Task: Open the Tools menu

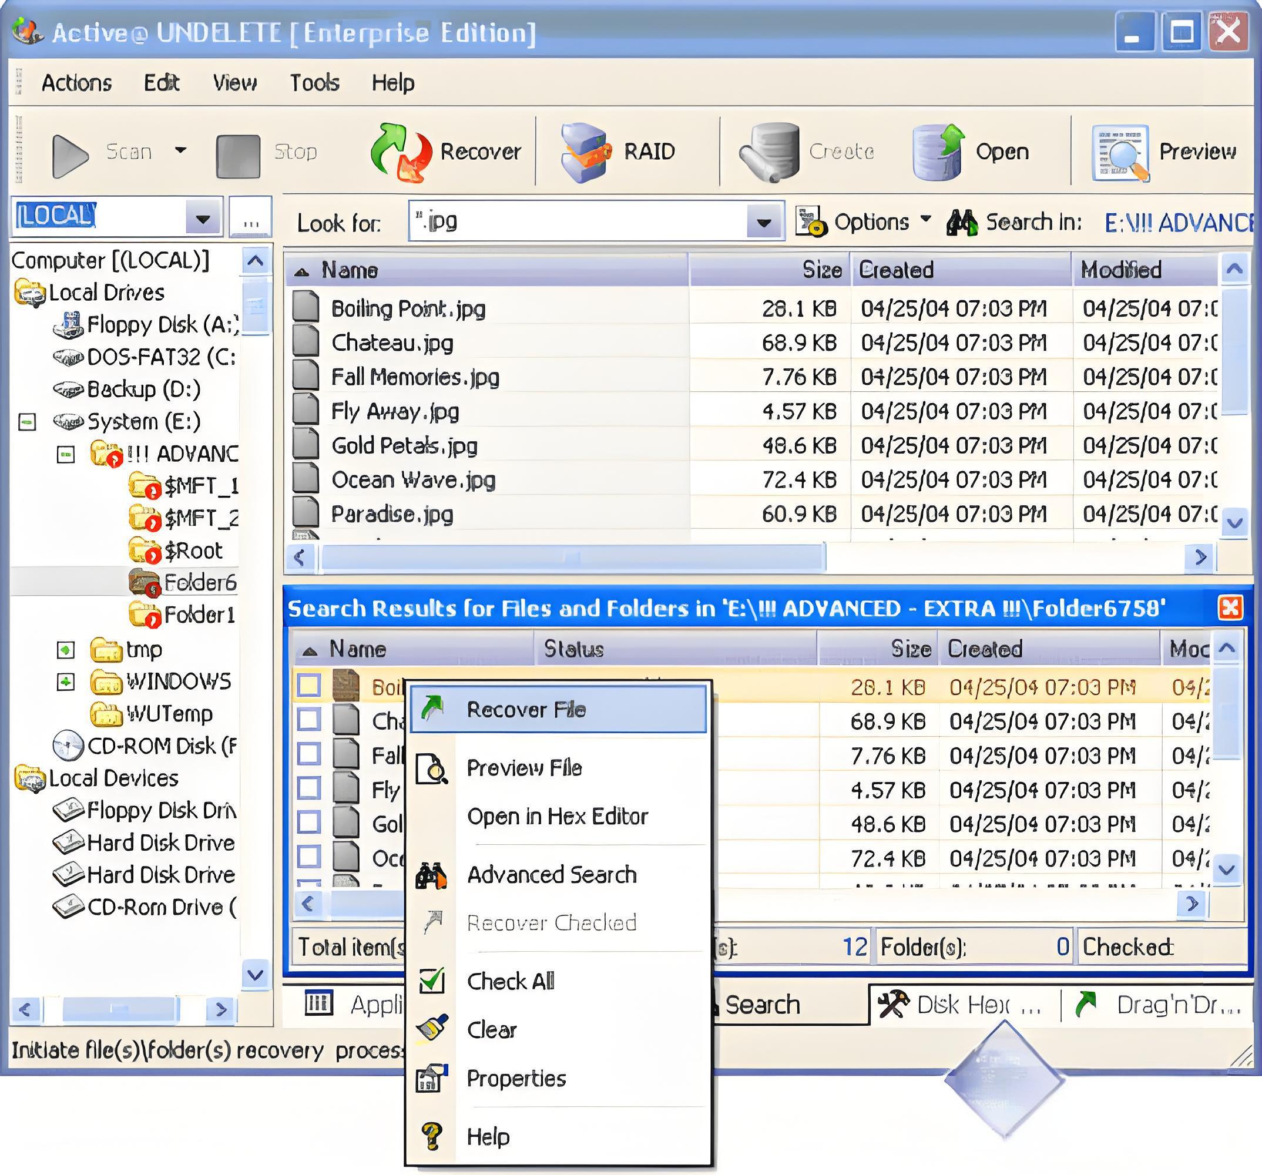Action: point(314,82)
